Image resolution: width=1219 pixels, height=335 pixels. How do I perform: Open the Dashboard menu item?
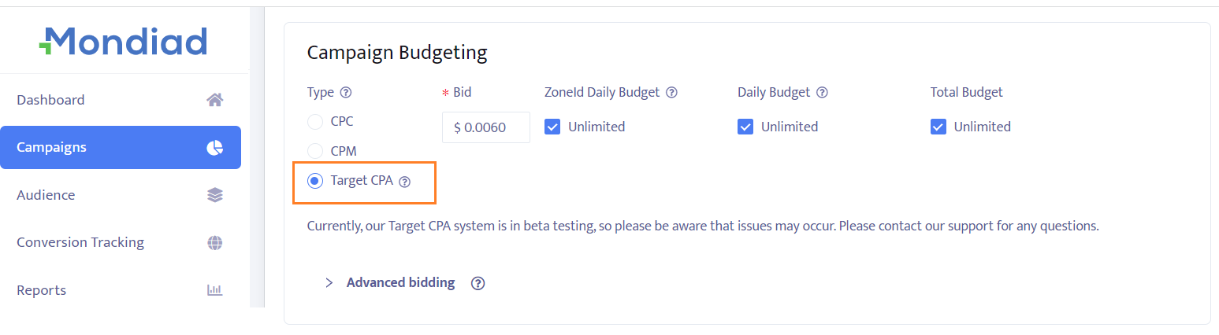click(50, 100)
